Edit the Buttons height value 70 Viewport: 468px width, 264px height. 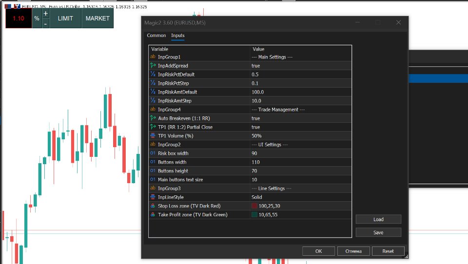[x=301, y=170]
